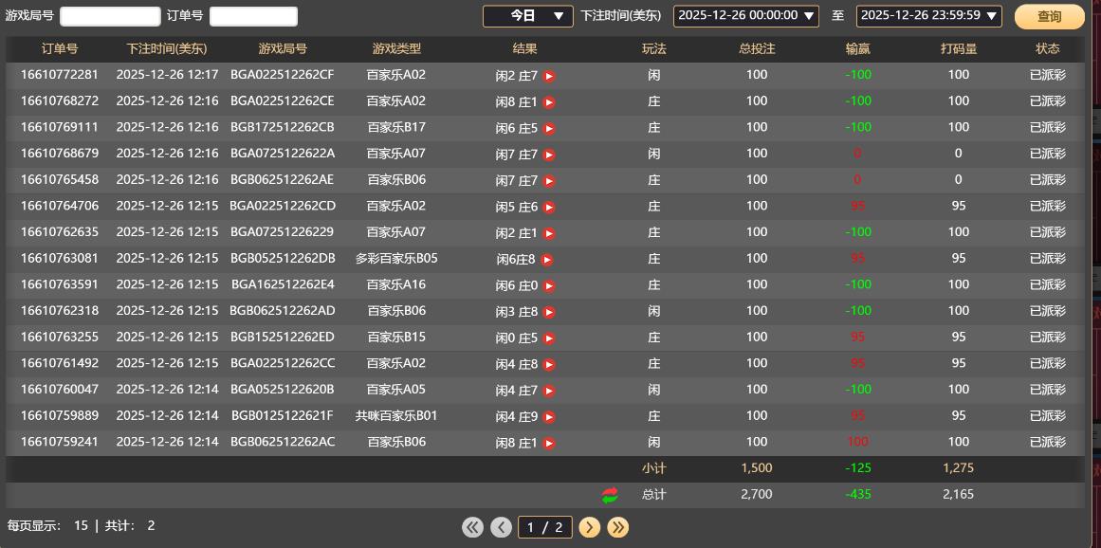
Task: Go to the first page
Action: pos(472,527)
